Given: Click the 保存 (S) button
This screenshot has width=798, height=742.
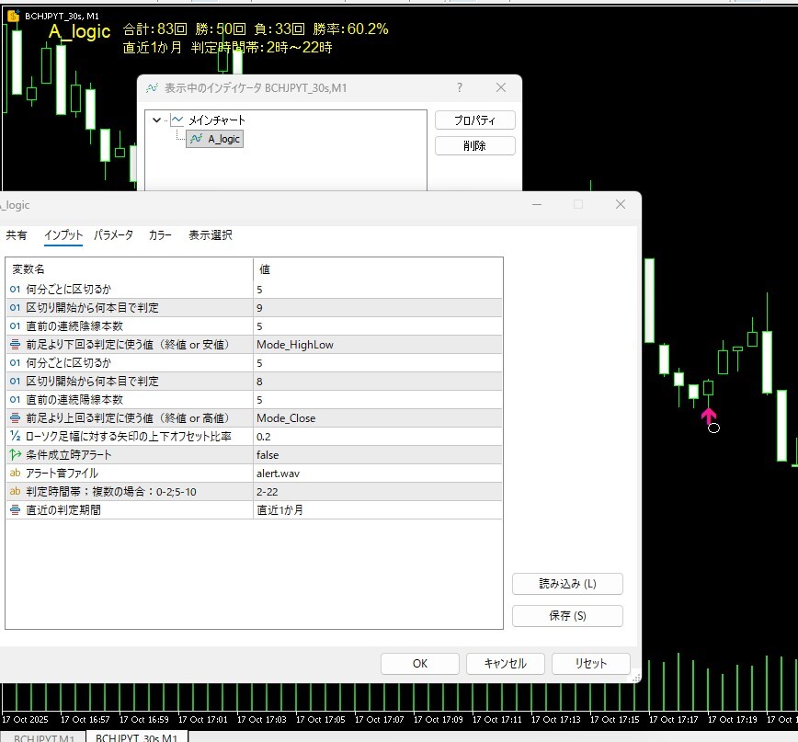Looking at the screenshot, I should (x=567, y=616).
